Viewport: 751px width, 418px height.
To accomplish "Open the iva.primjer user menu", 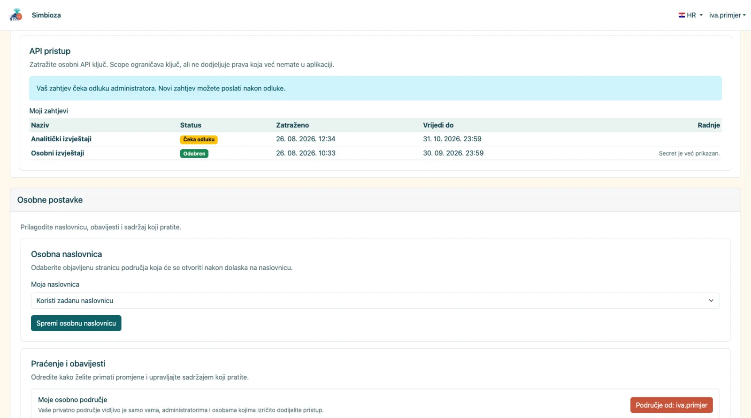I will pos(727,15).
